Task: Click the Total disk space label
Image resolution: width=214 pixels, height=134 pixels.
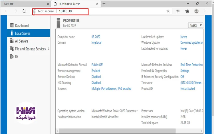Action: point(150,123)
